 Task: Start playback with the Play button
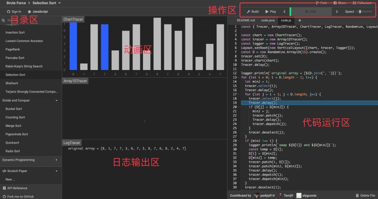271,12
